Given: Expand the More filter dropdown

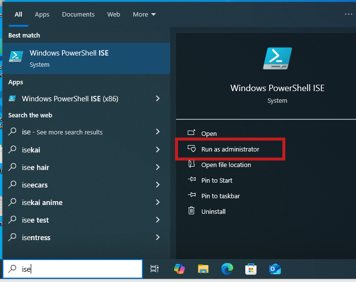Looking at the screenshot, I should (x=144, y=15).
